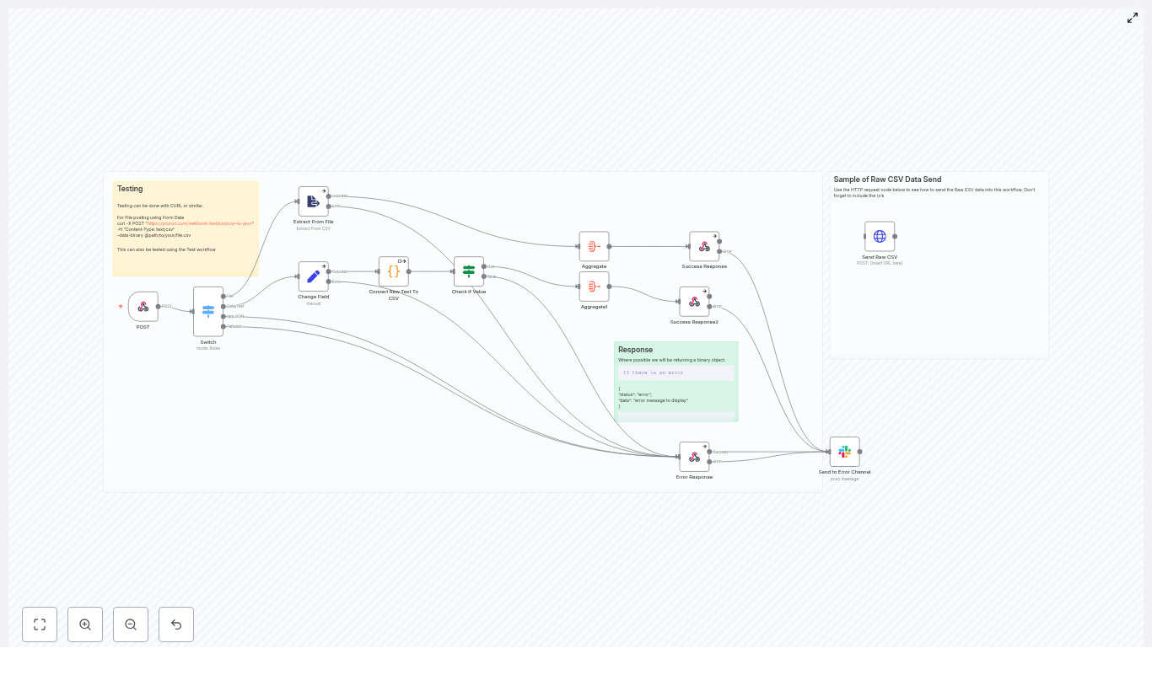Open the Error Response node
The height and width of the screenshot is (686, 1152).
pos(694,456)
